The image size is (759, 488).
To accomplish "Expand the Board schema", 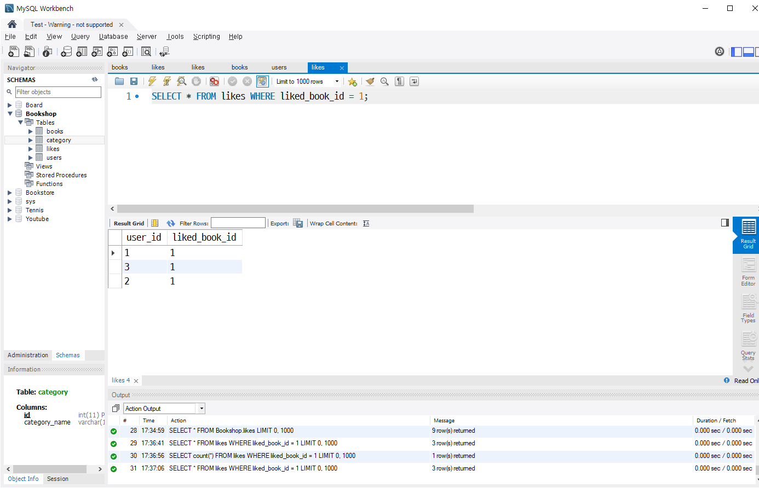I will coord(10,105).
